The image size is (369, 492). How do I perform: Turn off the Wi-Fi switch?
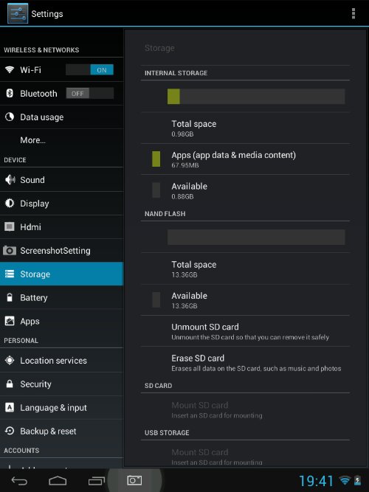point(90,70)
